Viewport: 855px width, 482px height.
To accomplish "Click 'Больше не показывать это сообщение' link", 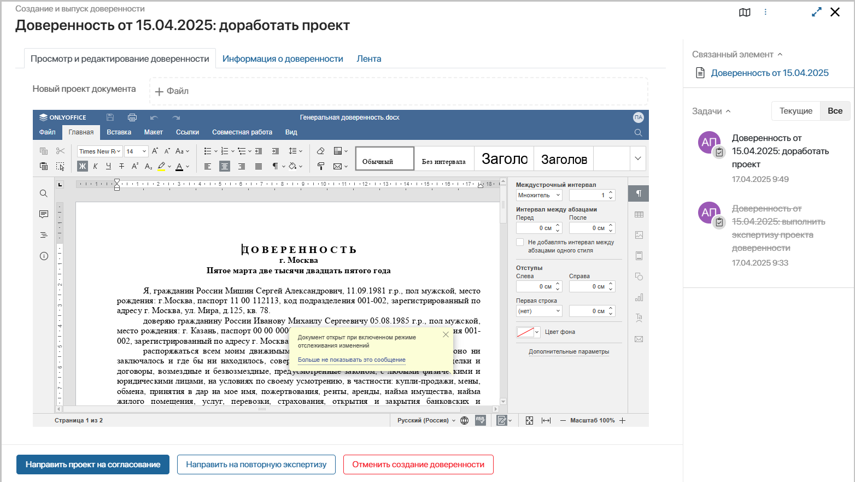I will (352, 360).
